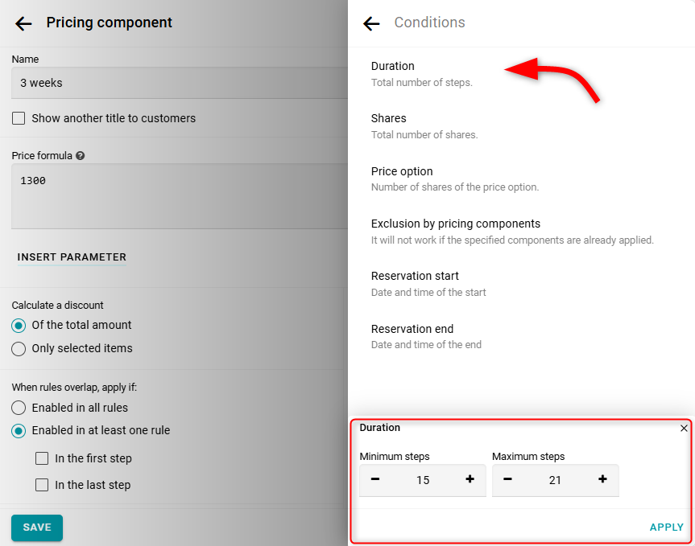Increase the Maximum steps value

[x=602, y=480]
